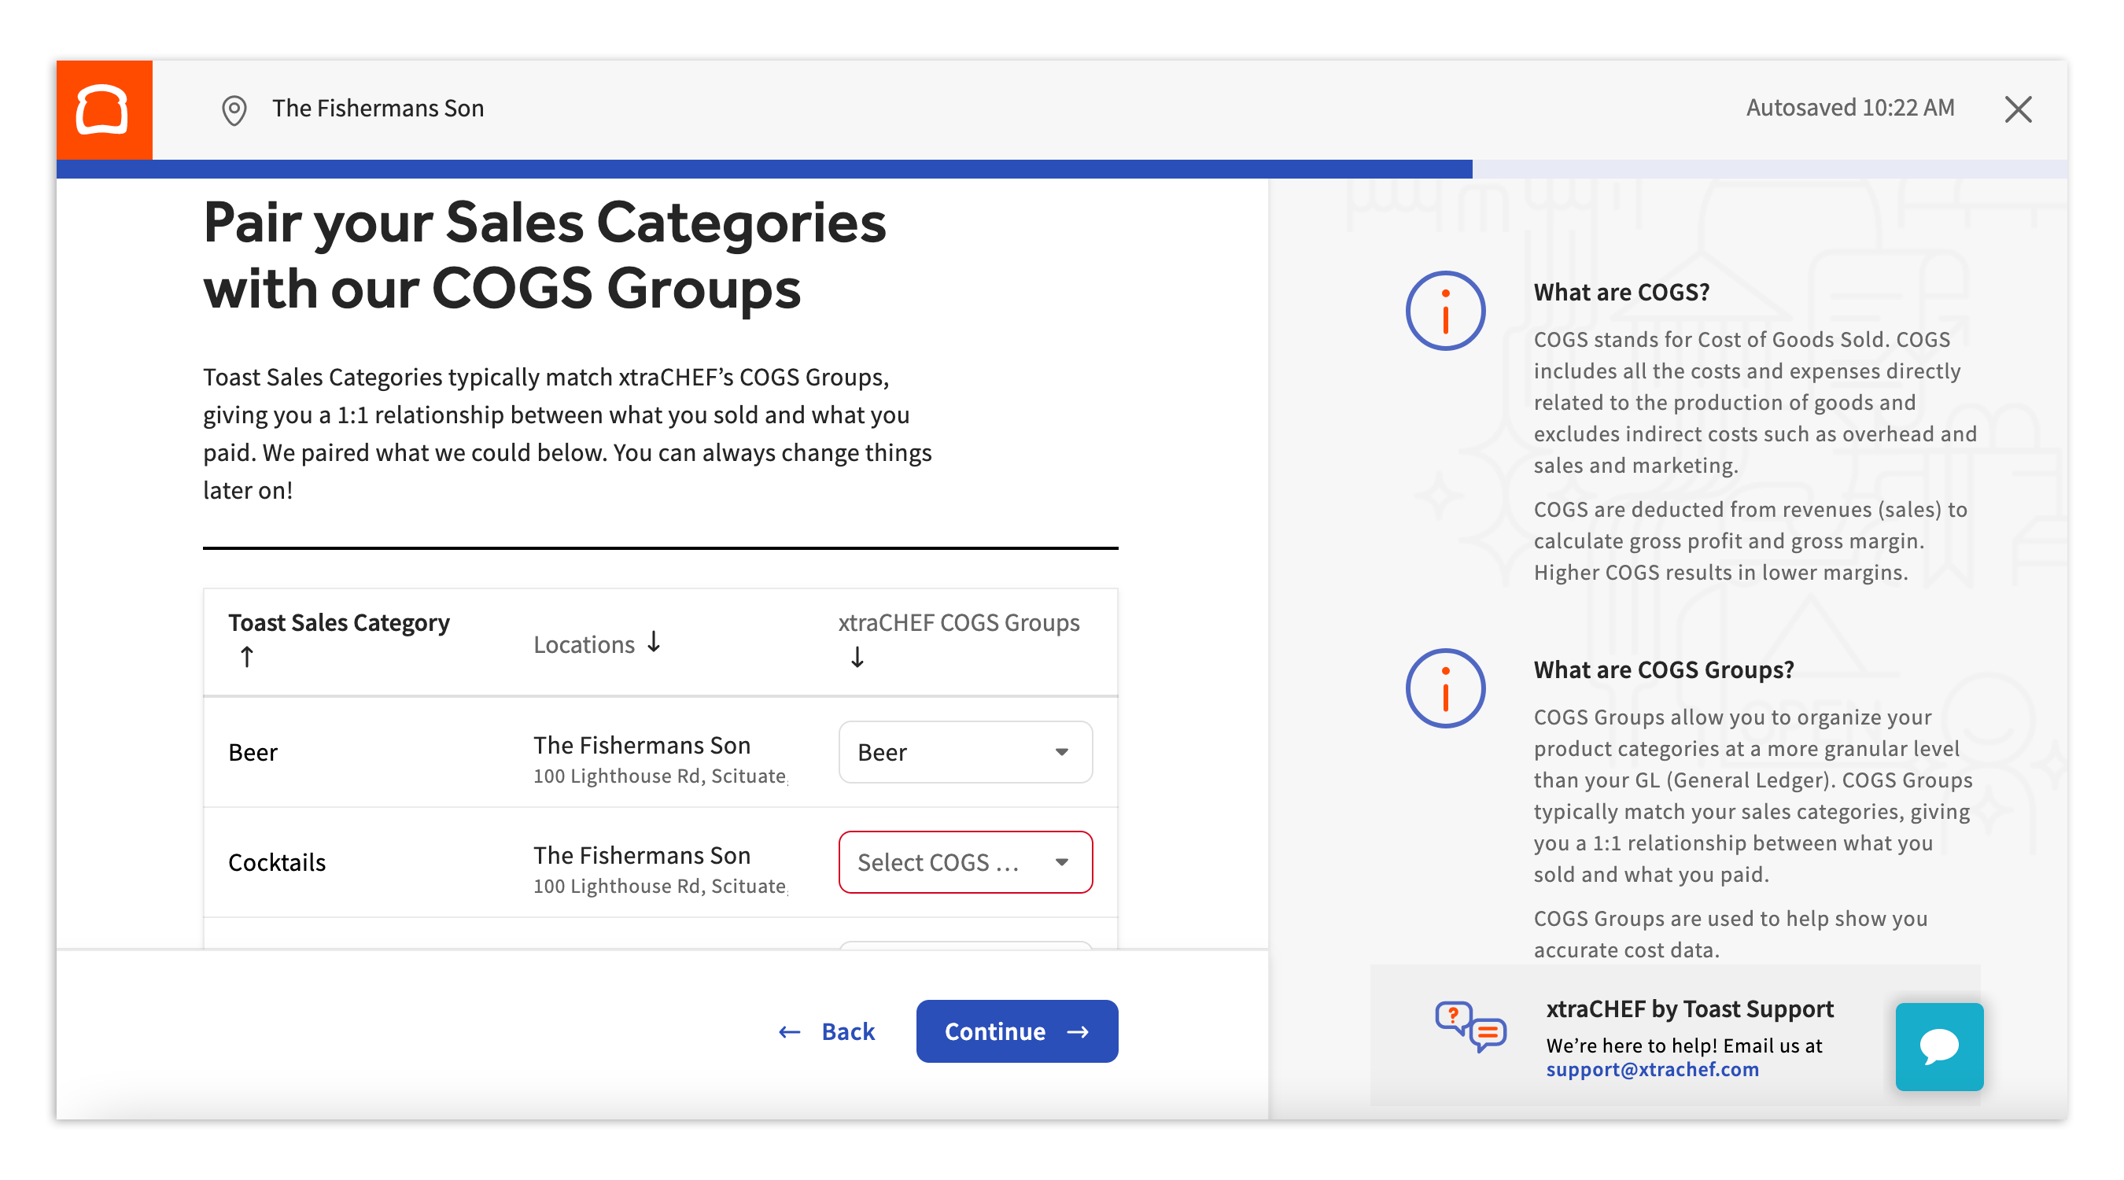Click the support question chat icon
The height and width of the screenshot is (1180, 2124).
[1469, 1026]
